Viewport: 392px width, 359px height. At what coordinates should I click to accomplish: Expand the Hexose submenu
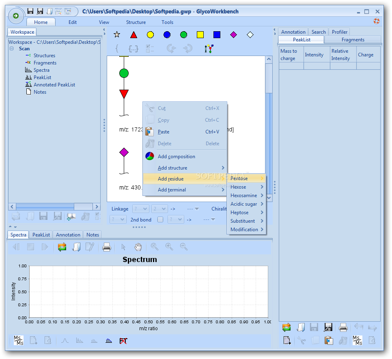click(246, 187)
